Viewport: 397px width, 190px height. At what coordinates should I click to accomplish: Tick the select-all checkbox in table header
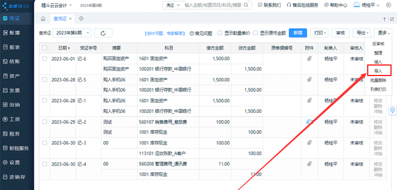tap(45, 48)
